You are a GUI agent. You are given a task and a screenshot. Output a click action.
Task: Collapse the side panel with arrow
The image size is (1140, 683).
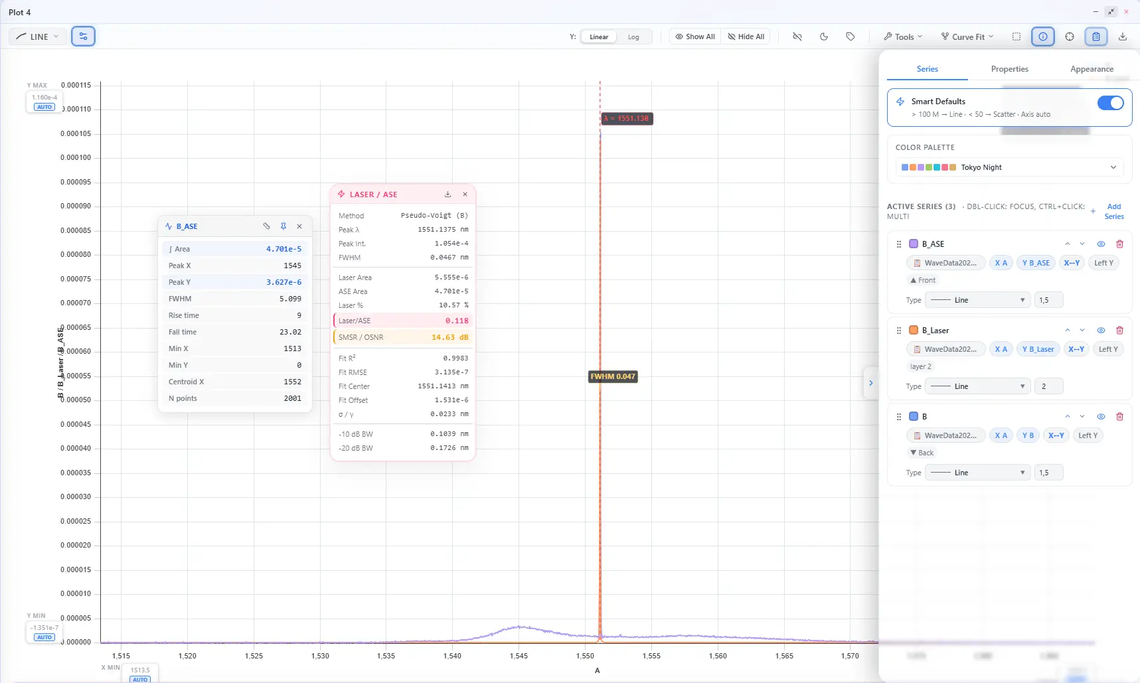(x=871, y=383)
